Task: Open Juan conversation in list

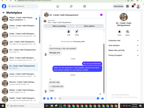Action: (x=19, y=43)
